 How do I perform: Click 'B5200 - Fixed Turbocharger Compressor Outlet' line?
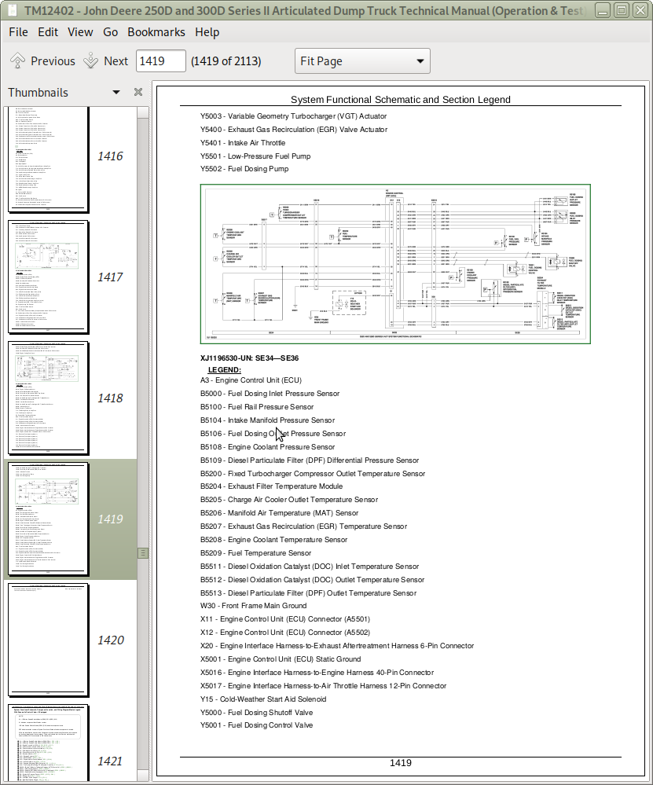point(313,474)
